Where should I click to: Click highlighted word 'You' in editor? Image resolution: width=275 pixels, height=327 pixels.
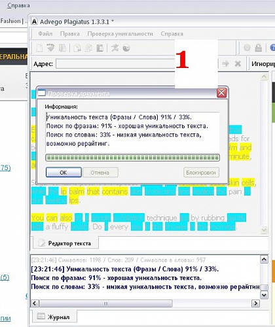click(x=37, y=218)
